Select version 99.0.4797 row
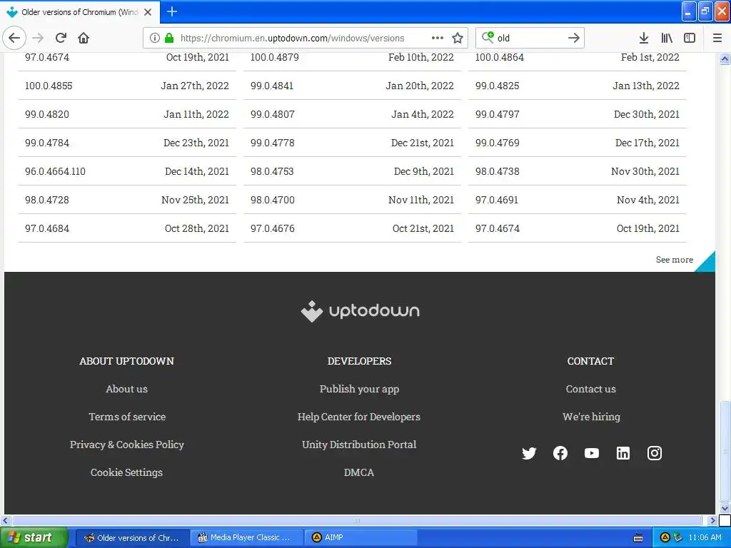Image resolution: width=731 pixels, height=548 pixels. 577,114
